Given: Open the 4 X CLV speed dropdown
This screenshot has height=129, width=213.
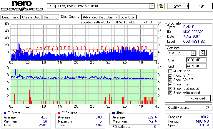Looking at the screenshot, I should coord(193,53).
